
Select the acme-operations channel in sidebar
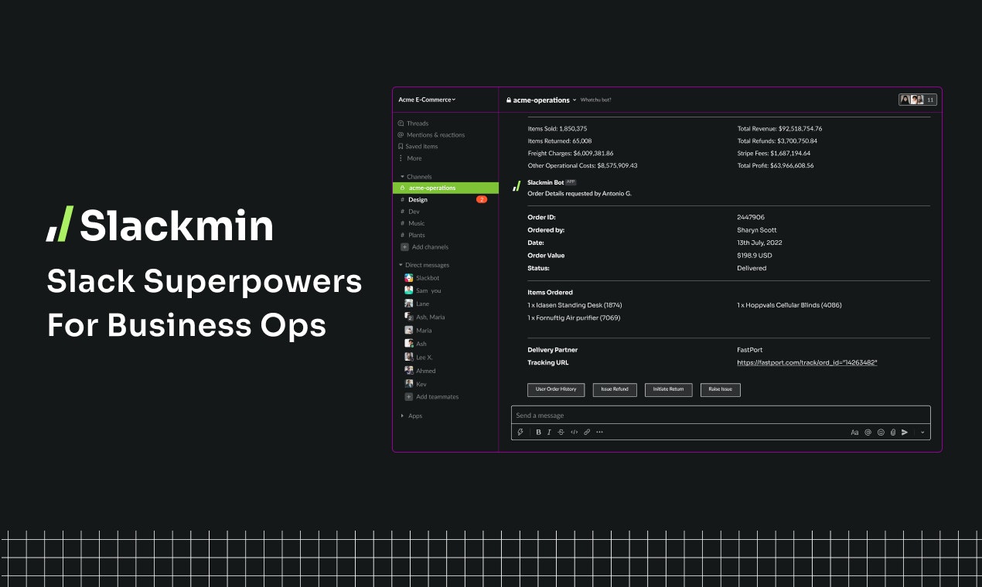click(446, 188)
